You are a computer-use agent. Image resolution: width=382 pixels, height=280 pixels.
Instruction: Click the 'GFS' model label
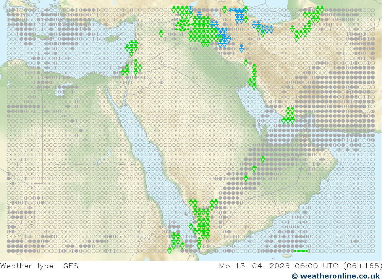pyautogui.click(x=71, y=265)
